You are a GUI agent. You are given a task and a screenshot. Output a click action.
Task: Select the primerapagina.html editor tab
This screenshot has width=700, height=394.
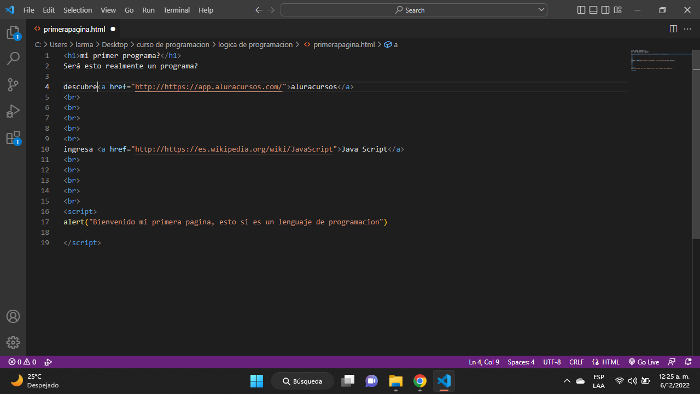coord(74,29)
